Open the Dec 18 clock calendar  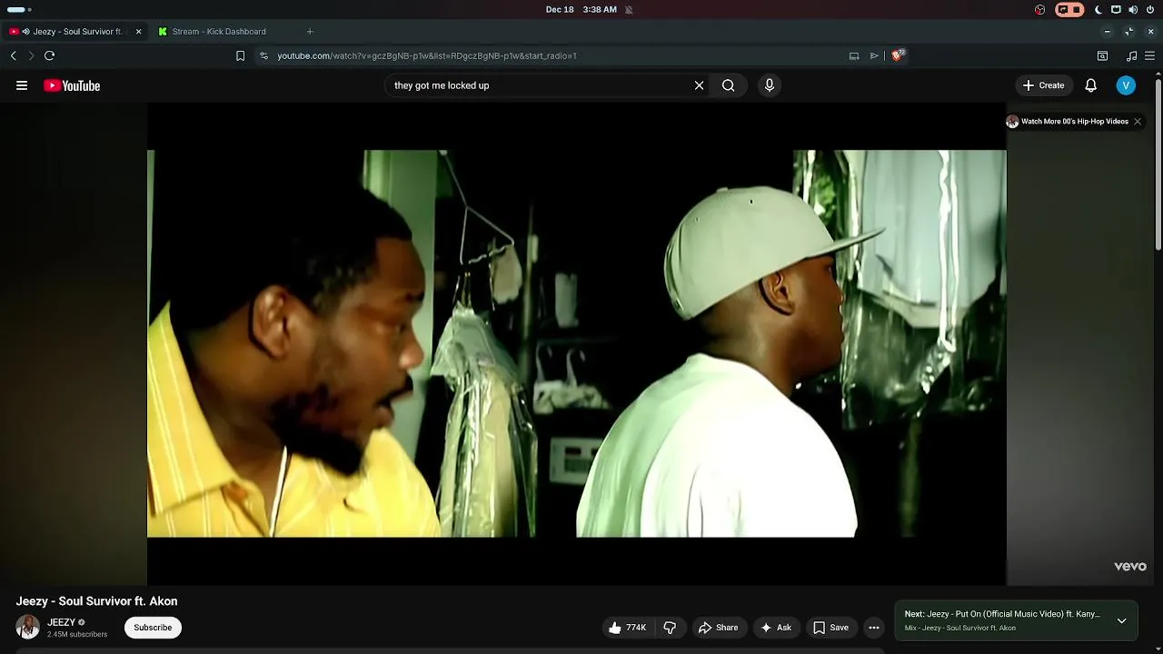pos(581,9)
